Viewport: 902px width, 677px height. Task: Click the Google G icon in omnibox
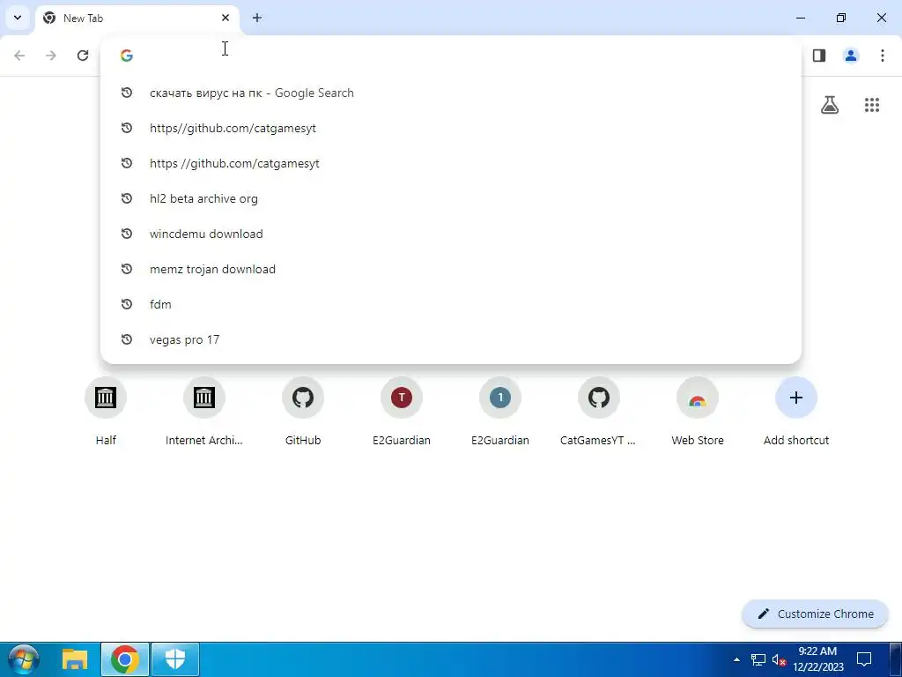[x=127, y=56]
